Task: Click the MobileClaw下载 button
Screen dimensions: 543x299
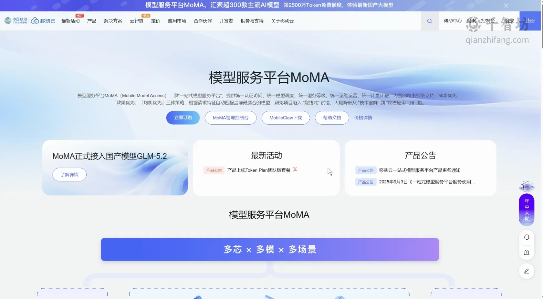Action: [x=286, y=118]
